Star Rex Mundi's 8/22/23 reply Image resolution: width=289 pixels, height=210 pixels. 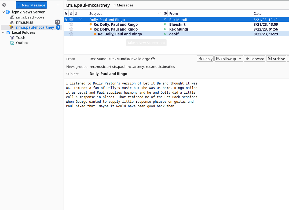point(71,29)
